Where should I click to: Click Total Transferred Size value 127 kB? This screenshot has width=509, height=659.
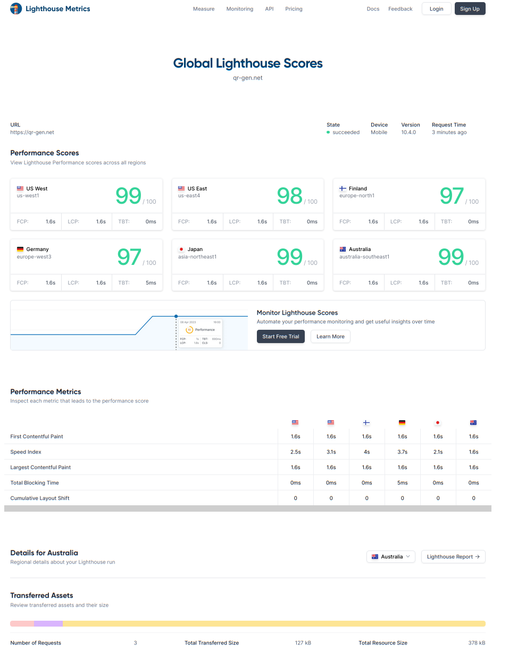pos(303,643)
